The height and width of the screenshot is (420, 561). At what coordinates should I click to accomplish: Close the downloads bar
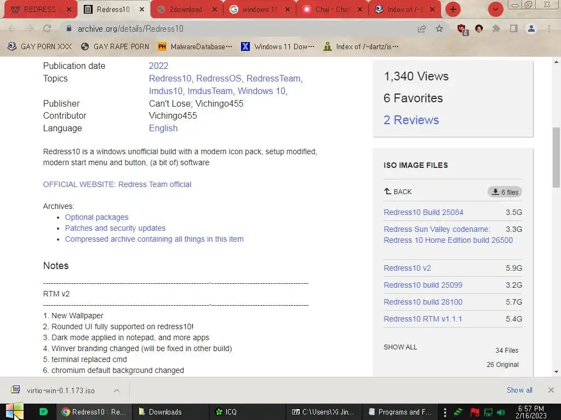tap(551, 390)
